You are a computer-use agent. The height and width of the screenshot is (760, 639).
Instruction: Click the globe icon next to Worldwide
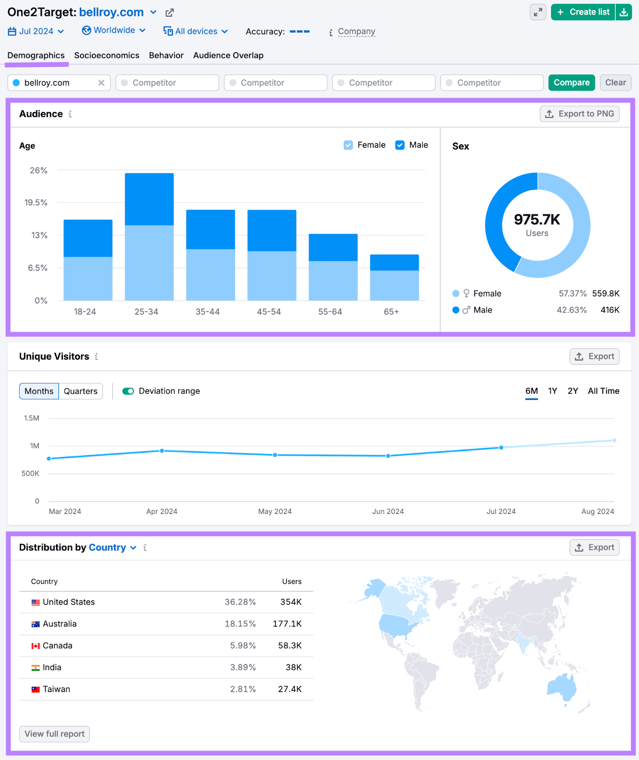[x=87, y=30]
